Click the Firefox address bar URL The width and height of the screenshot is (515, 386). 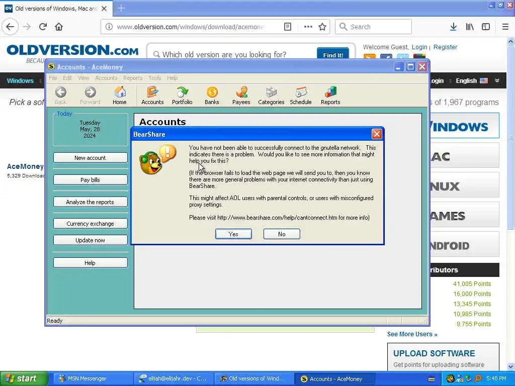pyautogui.click(x=191, y=27)
